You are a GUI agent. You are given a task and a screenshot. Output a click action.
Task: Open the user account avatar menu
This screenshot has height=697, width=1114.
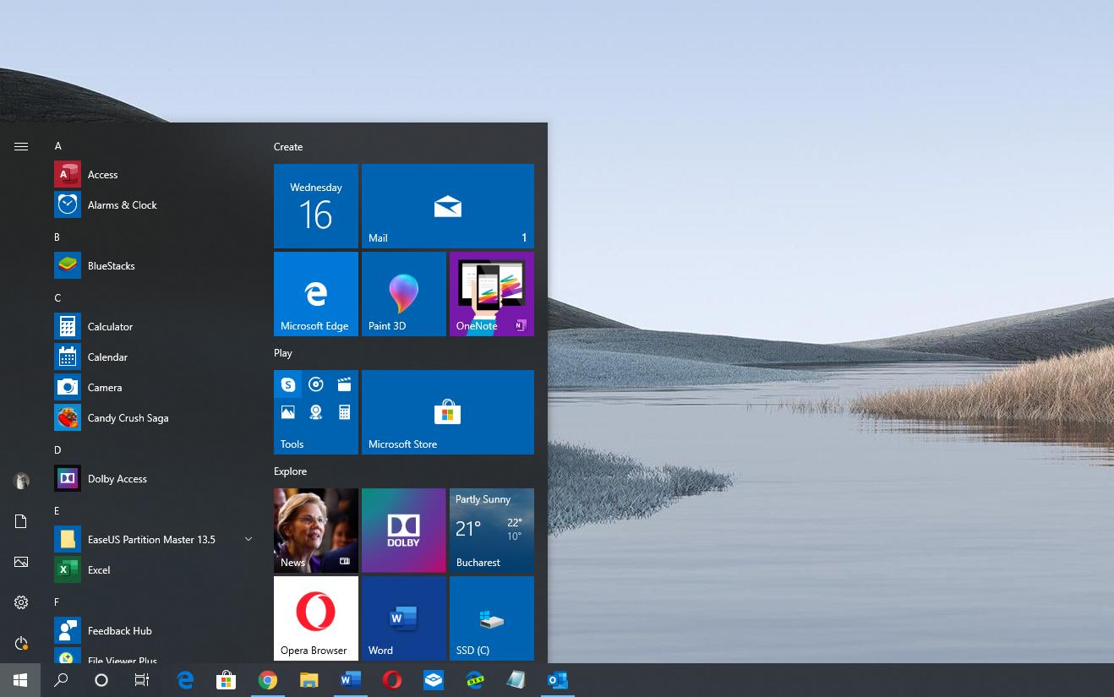(x=21, y=481)
